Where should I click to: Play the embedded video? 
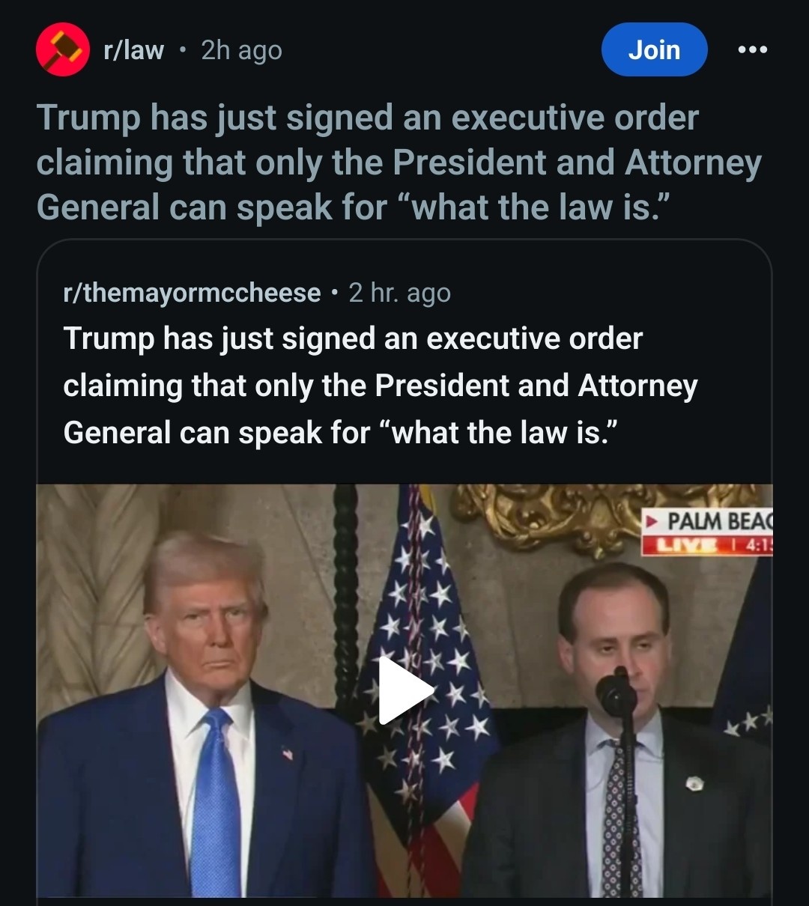click(404, 690)
